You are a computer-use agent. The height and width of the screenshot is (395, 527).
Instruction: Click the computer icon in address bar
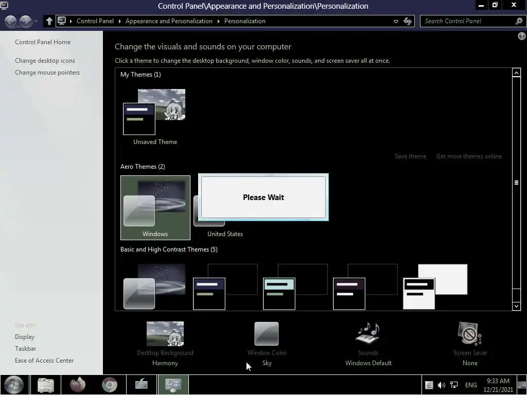tap(62, 21)
